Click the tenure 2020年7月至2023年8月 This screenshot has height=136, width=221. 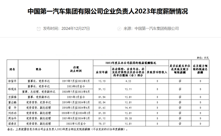coord(76,92)
